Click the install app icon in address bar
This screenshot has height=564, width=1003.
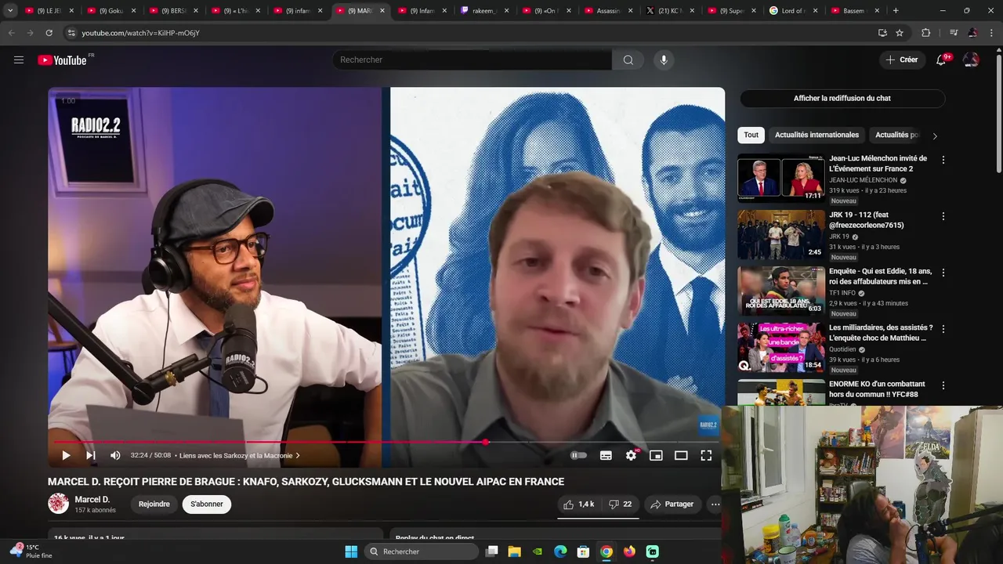coord(882,33)
